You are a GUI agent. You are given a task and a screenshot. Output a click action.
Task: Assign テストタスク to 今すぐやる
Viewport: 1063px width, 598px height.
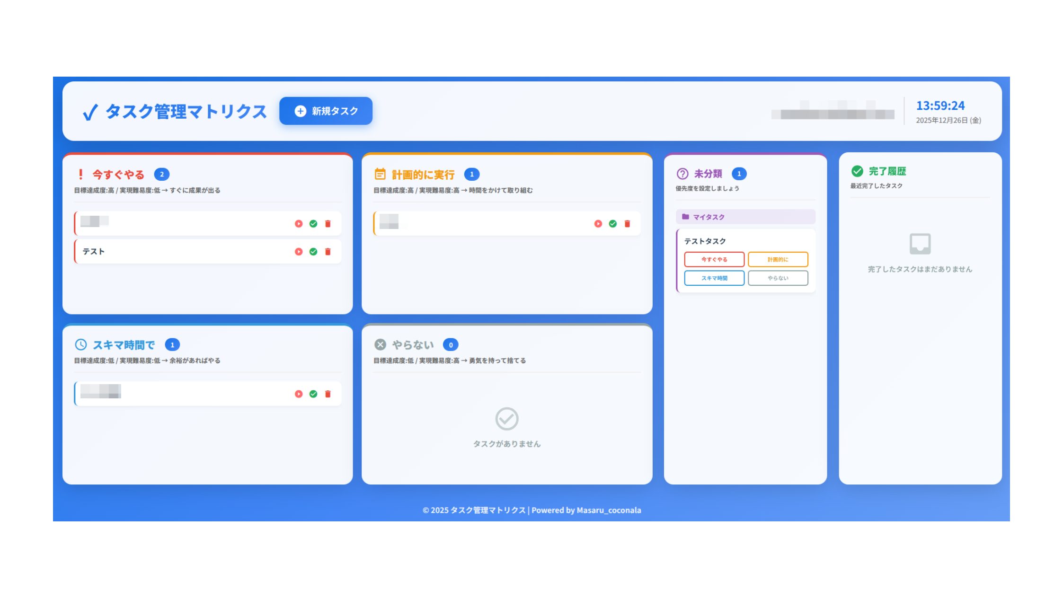(714, 259)
